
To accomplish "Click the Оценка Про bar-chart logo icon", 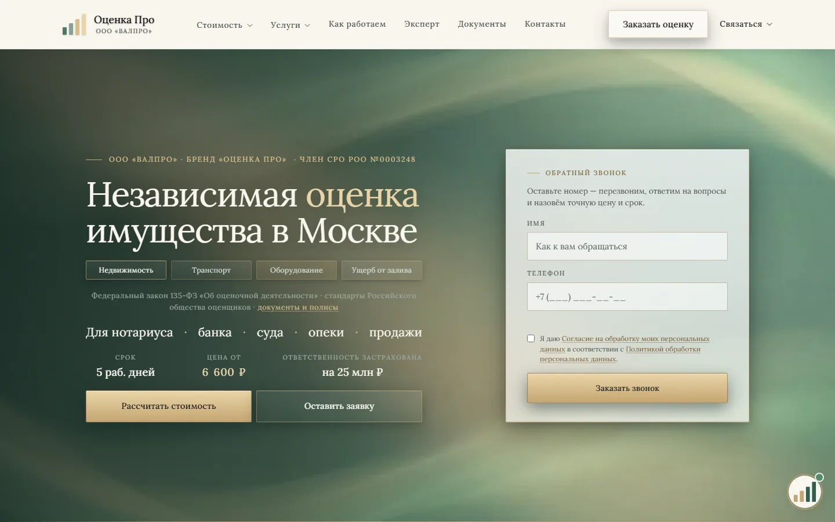I will [x=74, y=25].
